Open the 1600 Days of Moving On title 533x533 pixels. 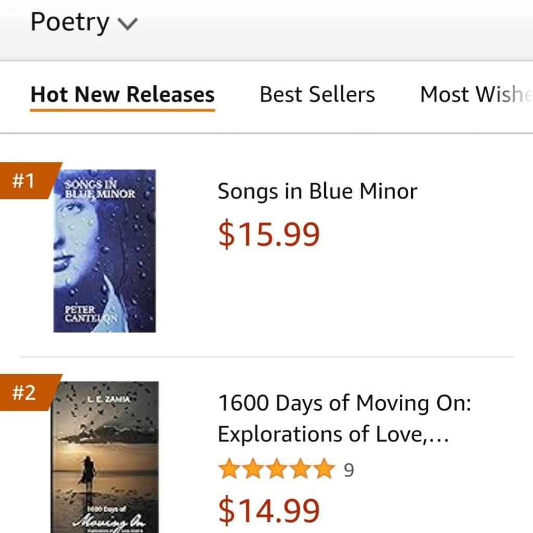click(x=344, y=403)
